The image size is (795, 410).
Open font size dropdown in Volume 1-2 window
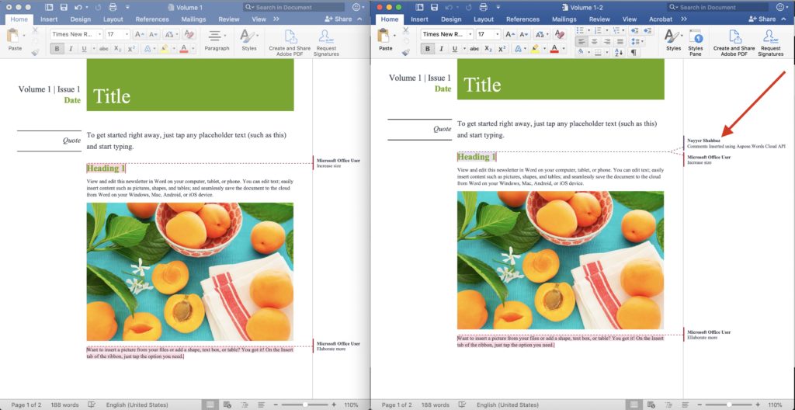488,34
